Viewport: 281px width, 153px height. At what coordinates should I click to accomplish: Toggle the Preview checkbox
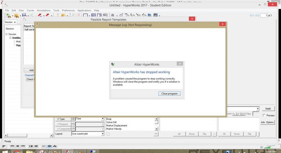point(264,115)
